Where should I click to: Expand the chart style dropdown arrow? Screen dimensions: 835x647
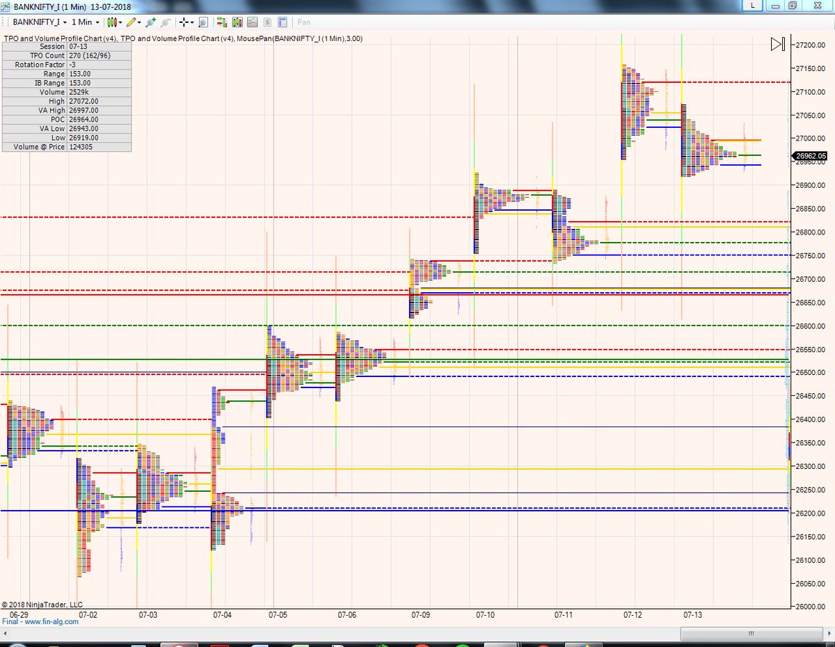[x=120, y=22]
